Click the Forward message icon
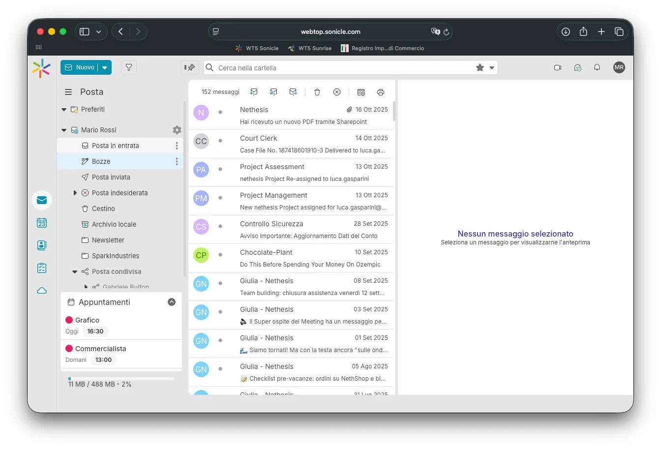This screenshot has width=661, height=449. click(x=293, y=92)
